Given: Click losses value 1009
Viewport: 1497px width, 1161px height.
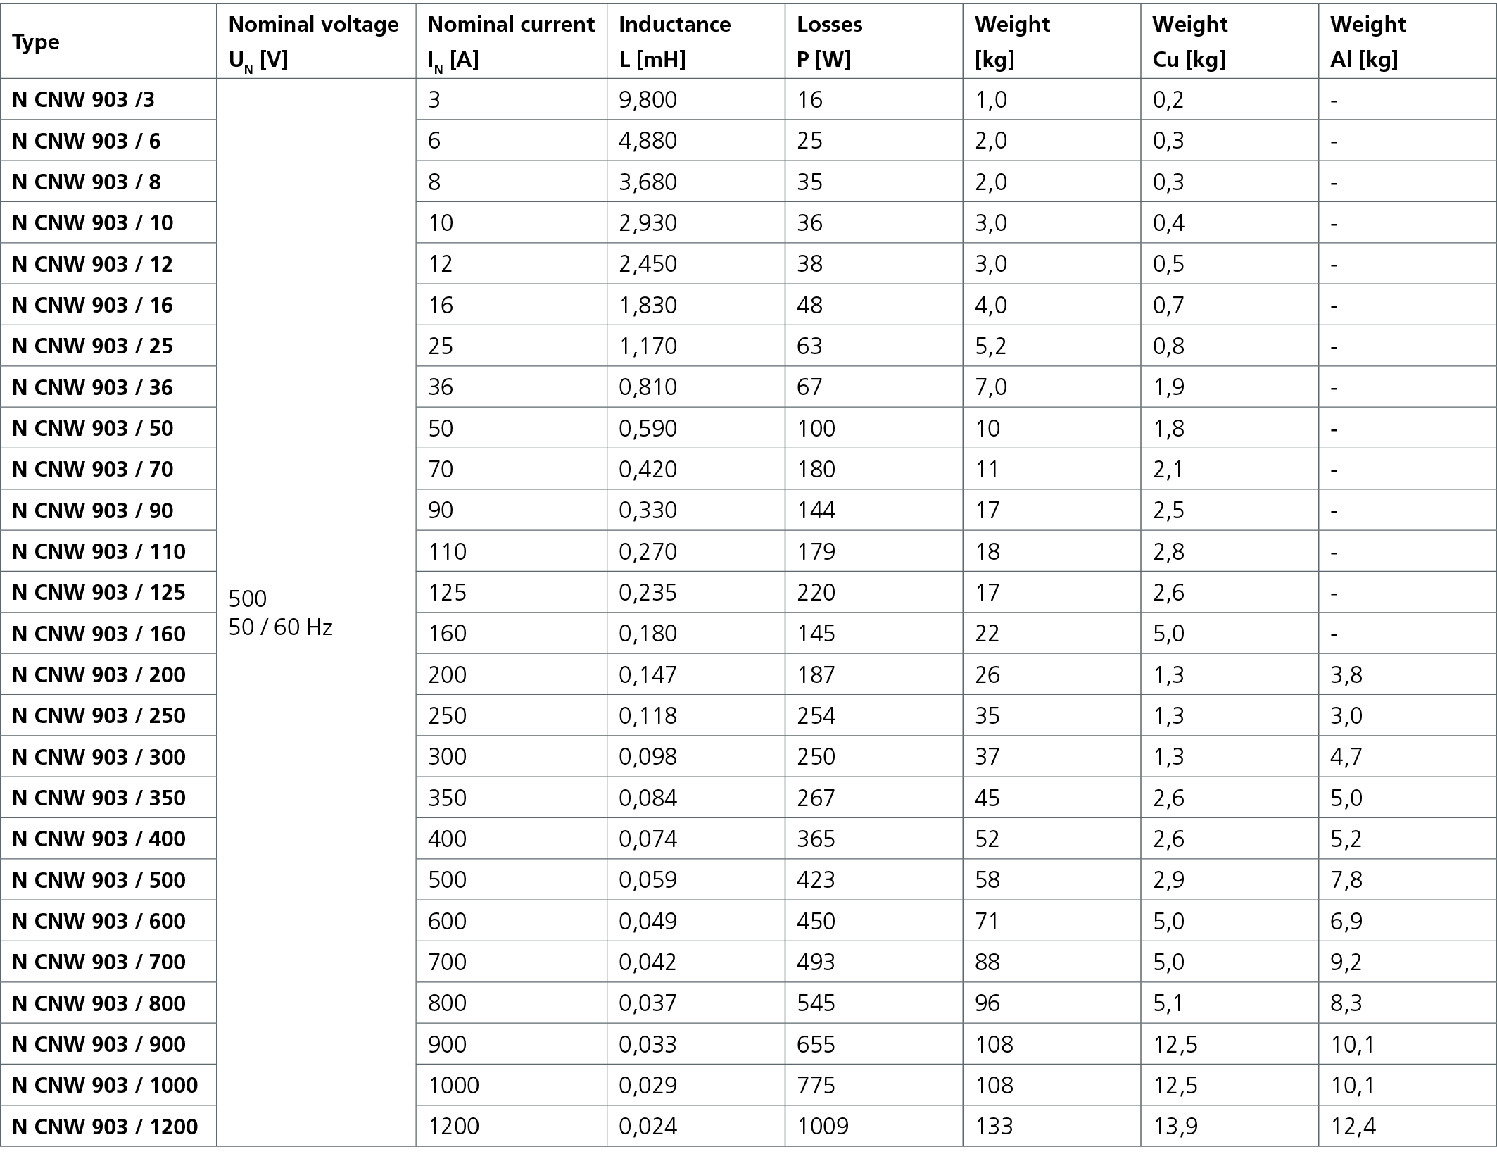Looking at the screenshot, I should tap(823, 1127).
